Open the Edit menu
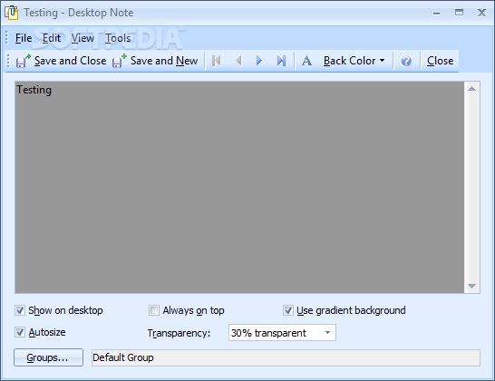495x381 pixels. tap(52, 38)
